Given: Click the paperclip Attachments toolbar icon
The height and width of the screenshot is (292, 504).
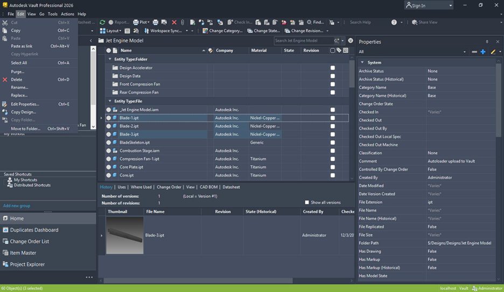Looking at the screenshot, I should 183,22.
